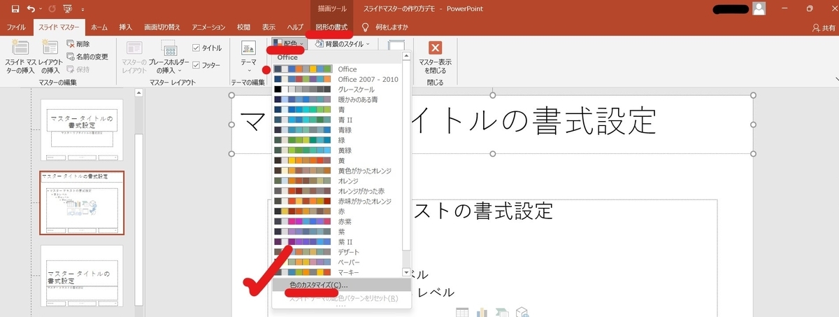The image size is (839, 317).
Task: Open the File (ファイル) tab
Action: 17,27
